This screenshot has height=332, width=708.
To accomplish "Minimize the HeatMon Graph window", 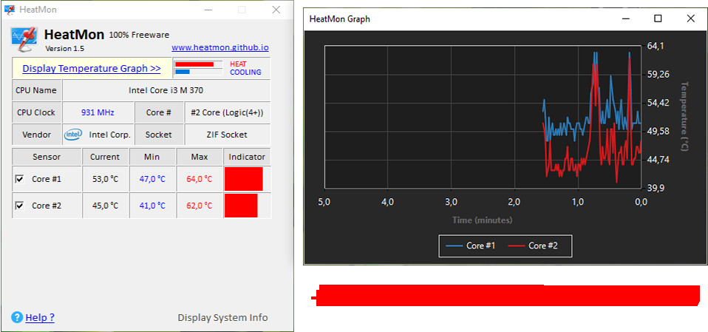I will [x=626, y=18].
